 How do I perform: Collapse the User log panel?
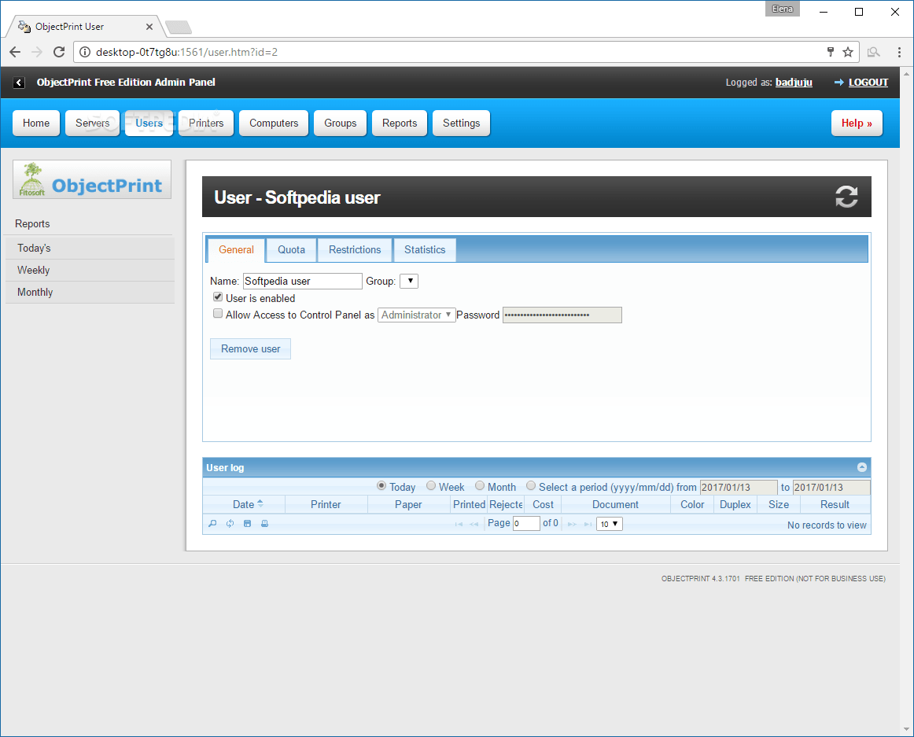click(x=861, y=467)
